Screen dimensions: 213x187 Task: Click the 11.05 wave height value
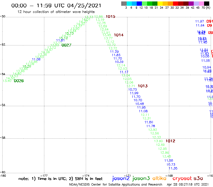206,61
